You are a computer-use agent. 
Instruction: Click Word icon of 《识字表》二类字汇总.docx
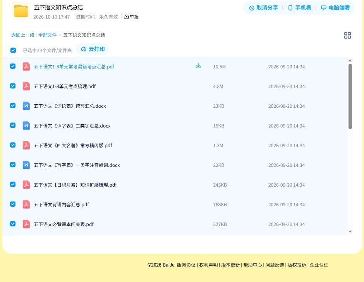point(26,126)
